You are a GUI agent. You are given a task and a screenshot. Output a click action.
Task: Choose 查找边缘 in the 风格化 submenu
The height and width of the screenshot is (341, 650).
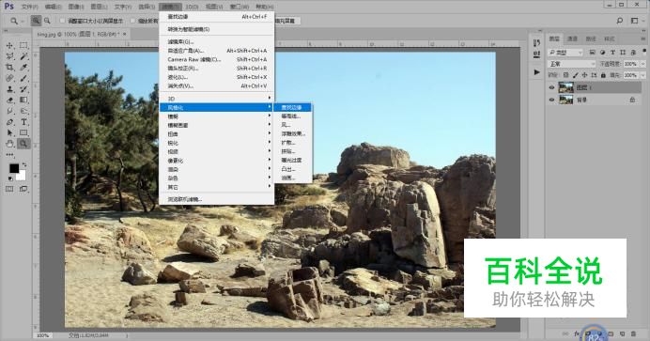point(293,107)
